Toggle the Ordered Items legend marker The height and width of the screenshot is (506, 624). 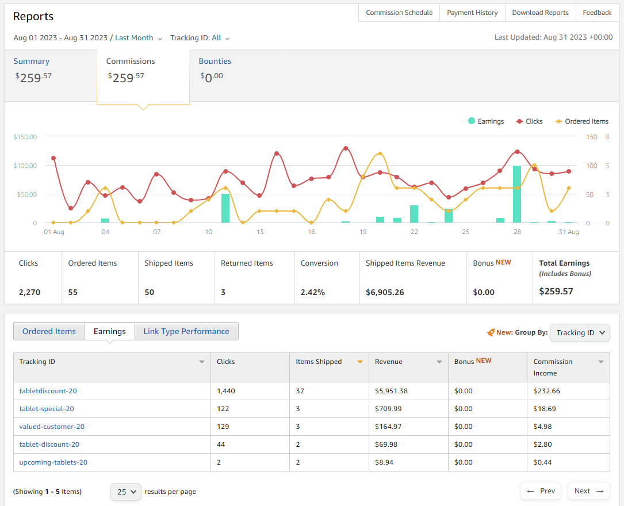[559, 121]
